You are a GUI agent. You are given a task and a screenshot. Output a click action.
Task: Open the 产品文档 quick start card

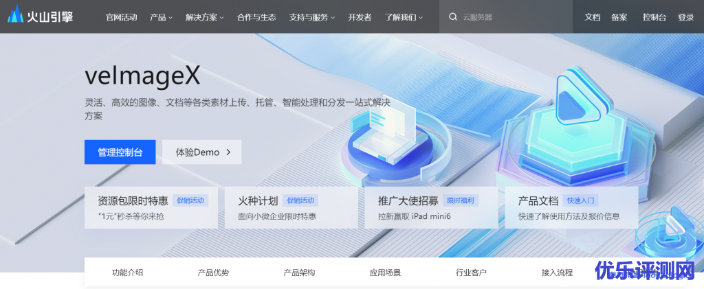(571, 207)
